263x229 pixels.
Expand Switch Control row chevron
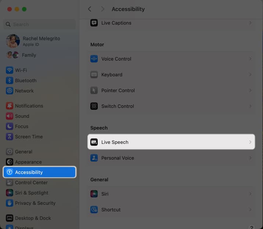click(251, 106)
